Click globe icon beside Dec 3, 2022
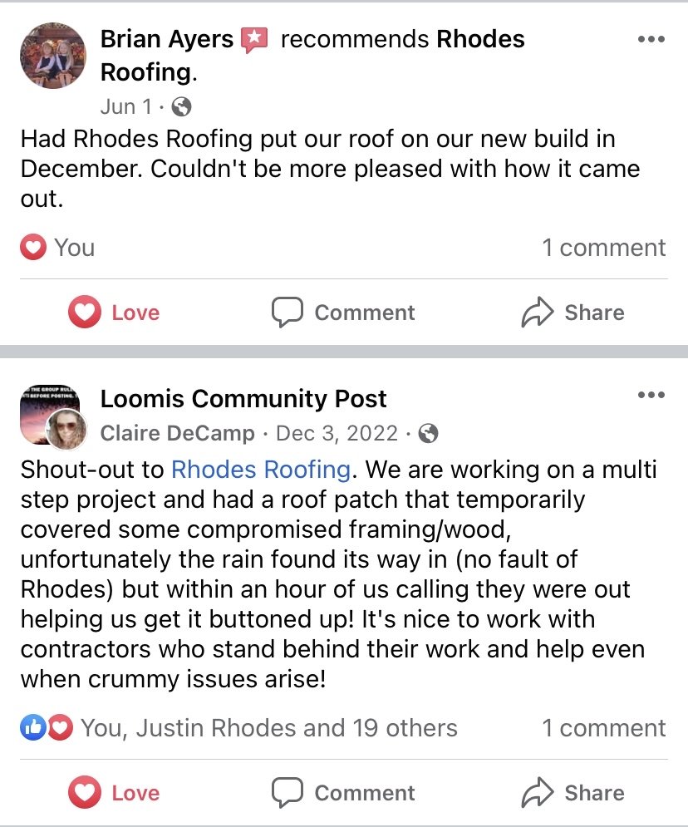 pos(429,433)
